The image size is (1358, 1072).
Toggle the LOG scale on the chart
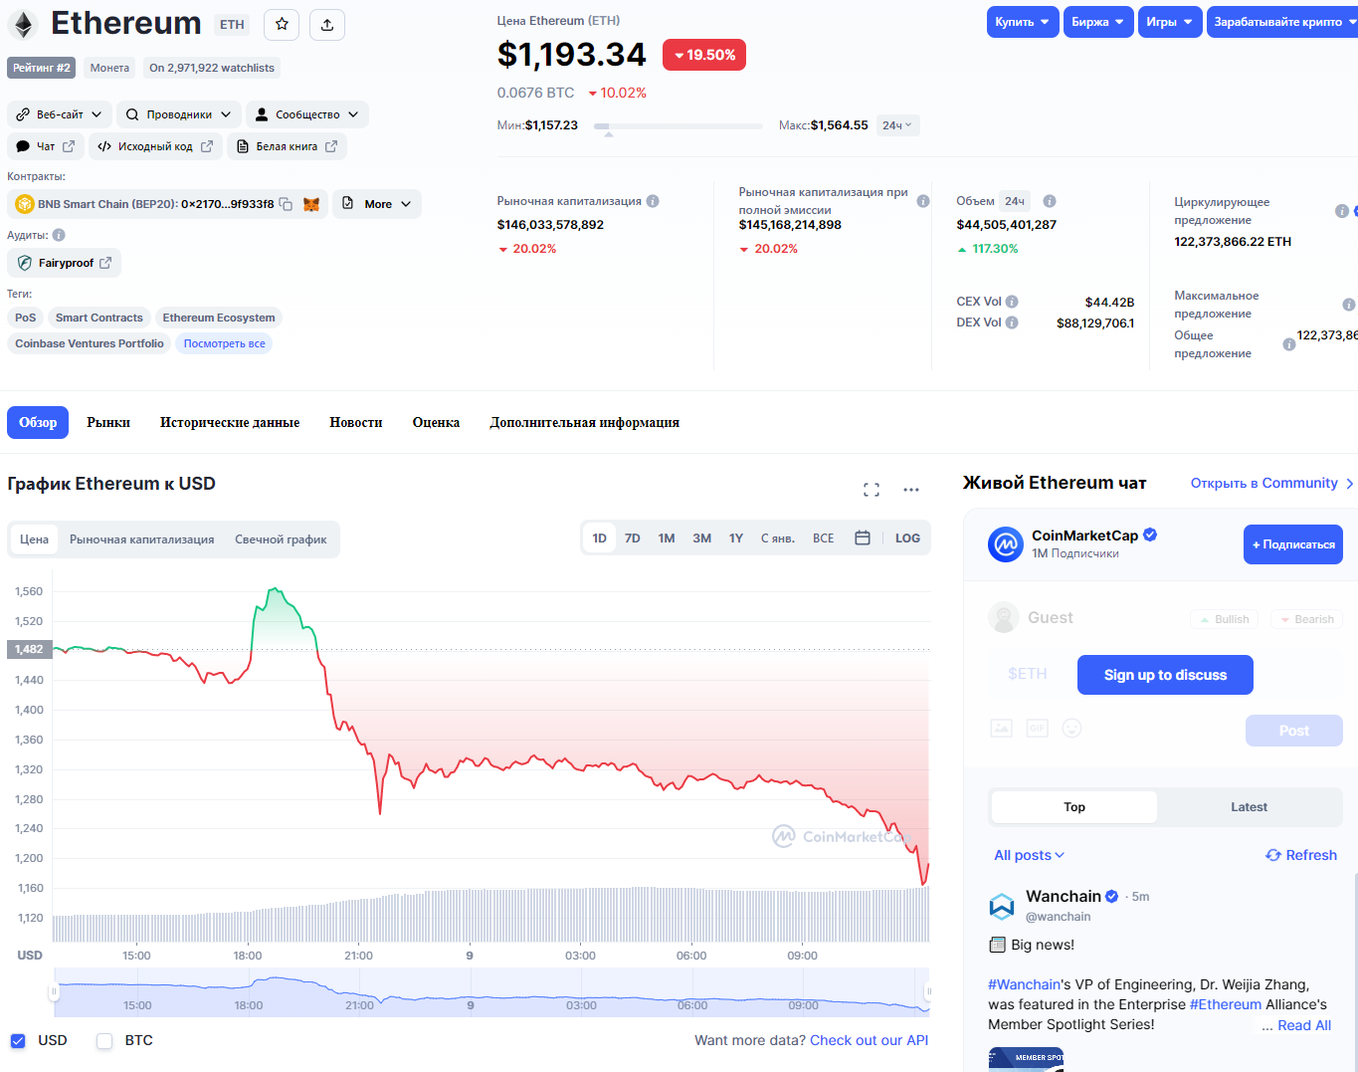click(907, 538)
